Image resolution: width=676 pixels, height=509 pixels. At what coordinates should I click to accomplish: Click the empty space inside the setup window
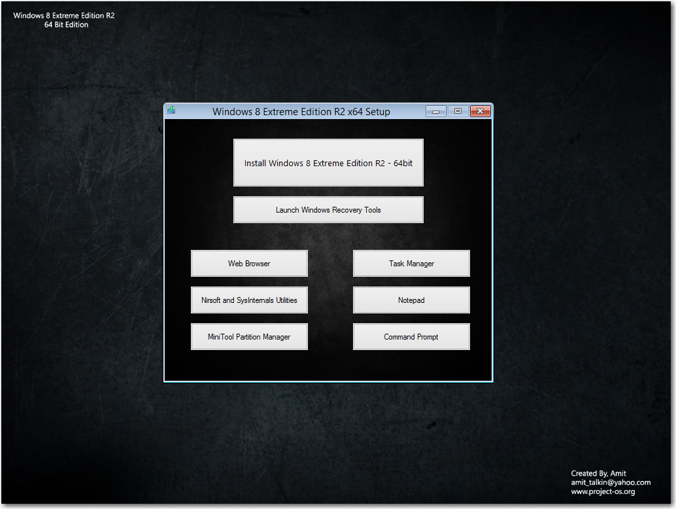pos(328,366)
